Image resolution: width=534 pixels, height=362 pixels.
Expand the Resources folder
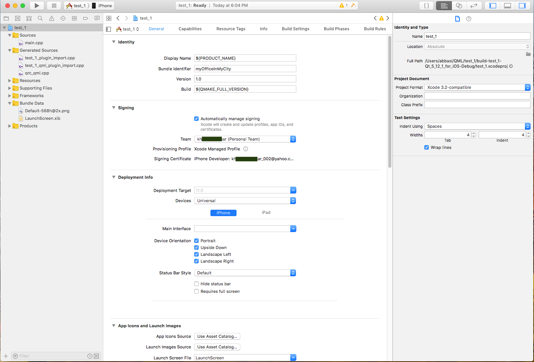click(x=9, y=80)
